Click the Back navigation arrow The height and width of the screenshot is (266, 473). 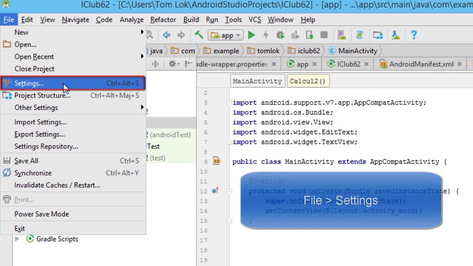pyautogui.click(x=166, y=35)
